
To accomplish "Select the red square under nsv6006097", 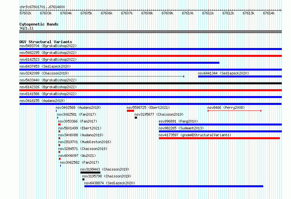I will [60, 159].
